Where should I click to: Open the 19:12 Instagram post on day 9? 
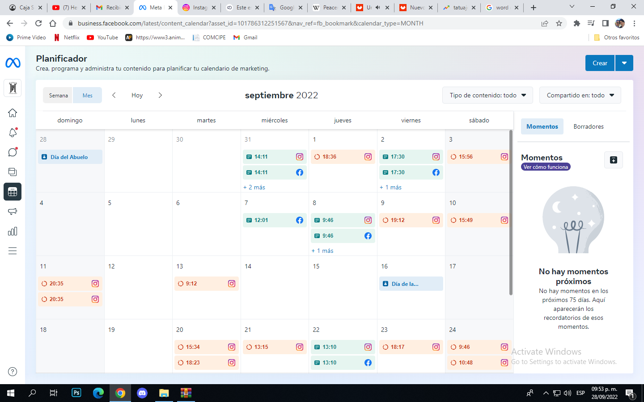point(411,220)
